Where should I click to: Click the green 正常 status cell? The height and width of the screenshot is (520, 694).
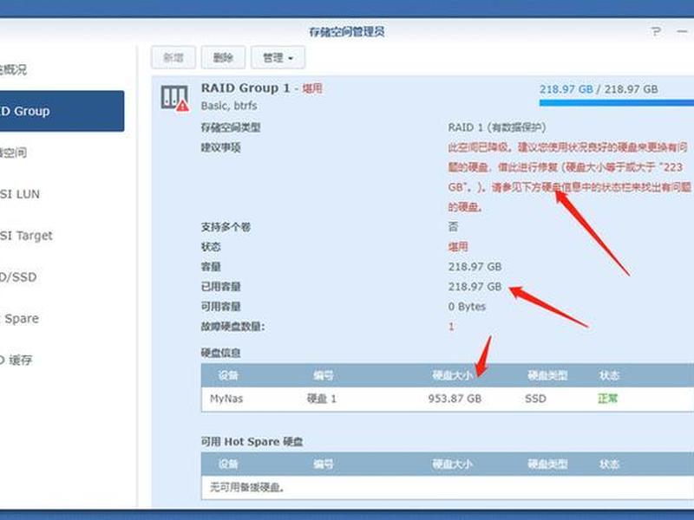[x=608, y=399]
